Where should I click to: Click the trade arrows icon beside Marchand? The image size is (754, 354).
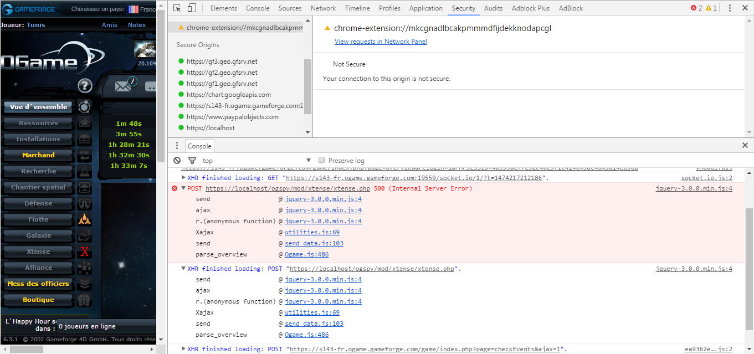84,155
